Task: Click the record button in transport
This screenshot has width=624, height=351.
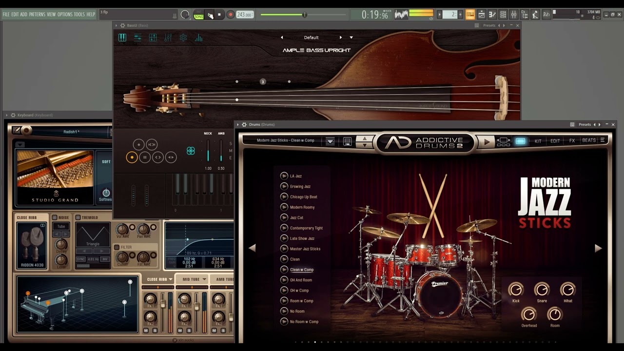Action: (230, 15)
